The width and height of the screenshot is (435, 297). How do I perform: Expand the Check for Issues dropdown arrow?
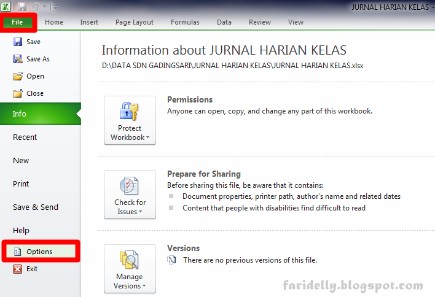(x=140, y=211)
